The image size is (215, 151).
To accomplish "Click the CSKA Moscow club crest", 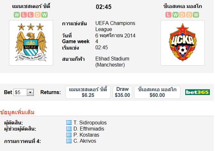I will tap(182, 43).
